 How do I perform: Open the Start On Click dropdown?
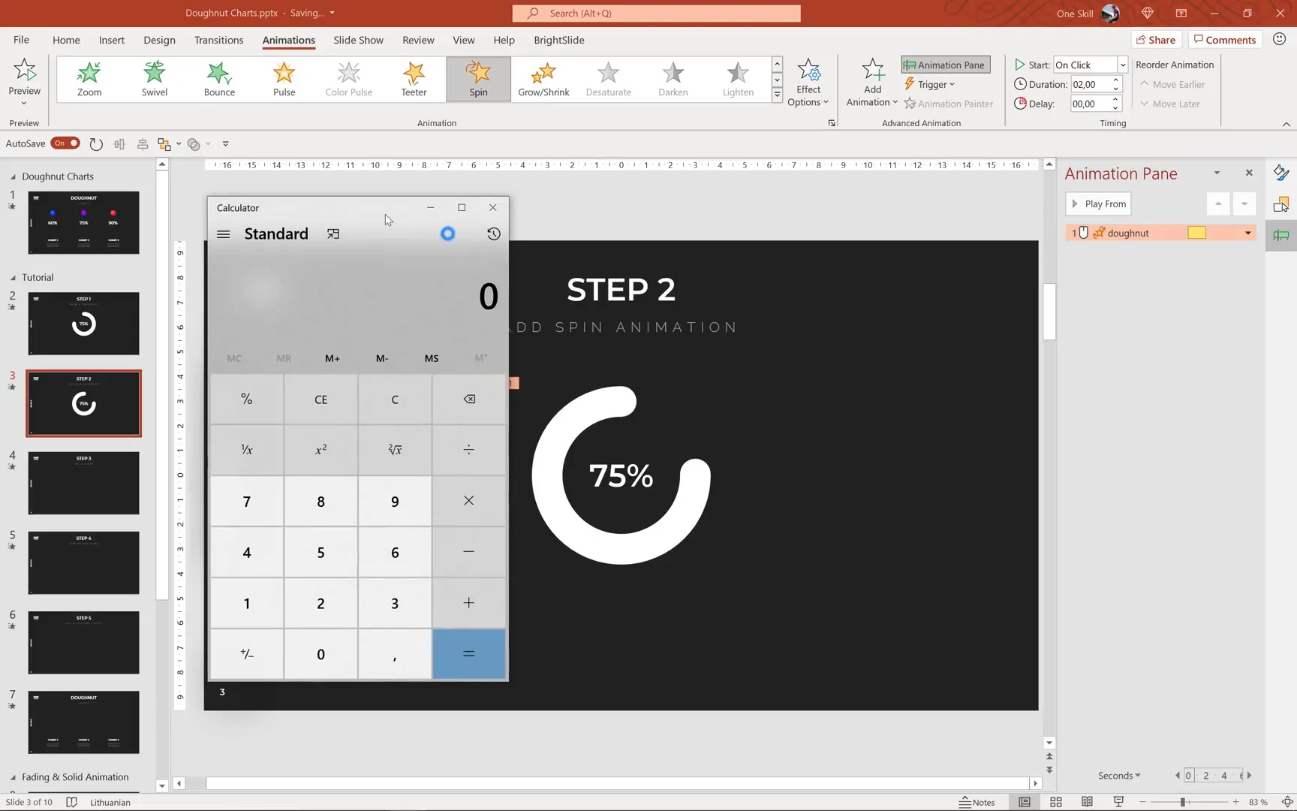(1122, 65)
